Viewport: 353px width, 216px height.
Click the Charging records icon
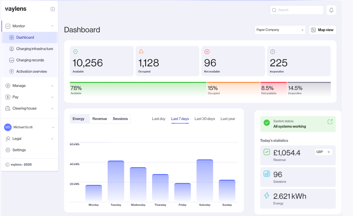coord(11,60)
